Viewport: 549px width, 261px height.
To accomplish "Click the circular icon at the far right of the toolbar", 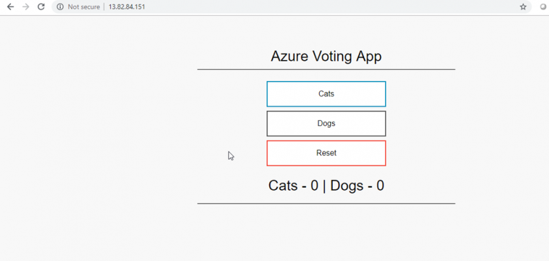I will pos(544,7).
